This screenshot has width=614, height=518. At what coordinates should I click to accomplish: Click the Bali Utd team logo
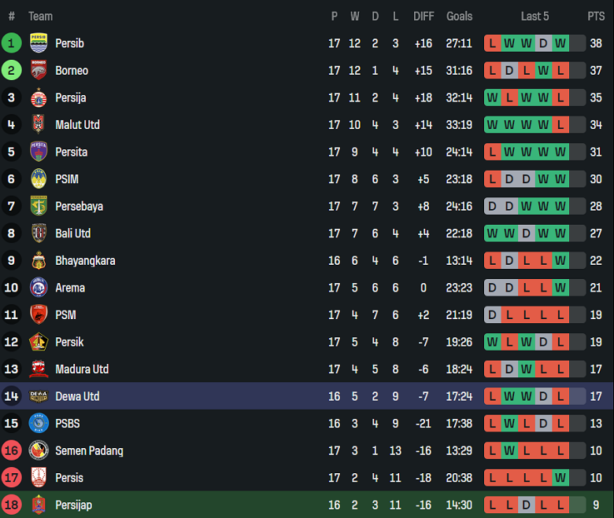coord(39,233)
